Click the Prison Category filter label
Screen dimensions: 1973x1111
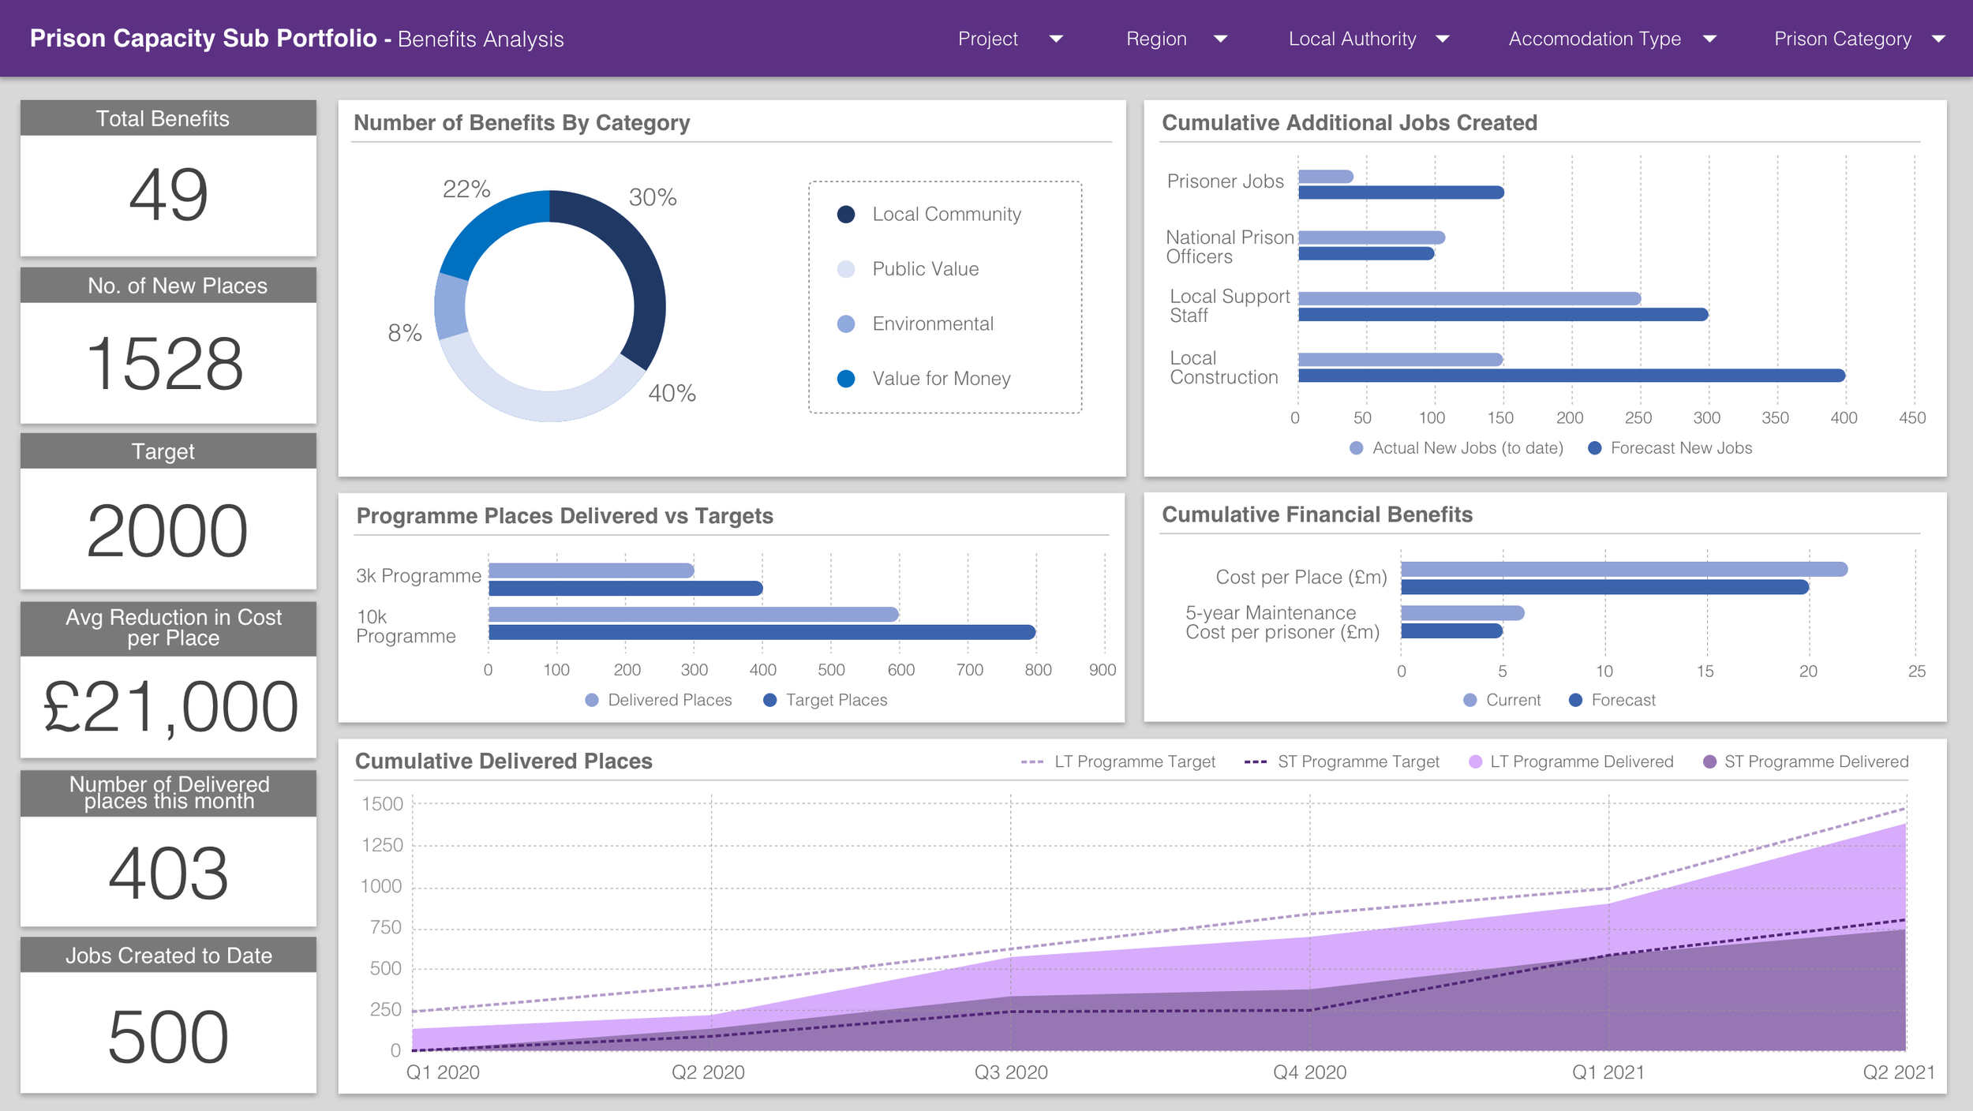[x=1842, y=39]
